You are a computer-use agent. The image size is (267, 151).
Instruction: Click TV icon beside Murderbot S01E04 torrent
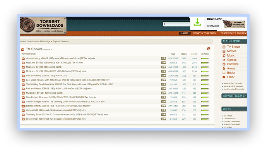pyautogui.click(x=23, y=93)
